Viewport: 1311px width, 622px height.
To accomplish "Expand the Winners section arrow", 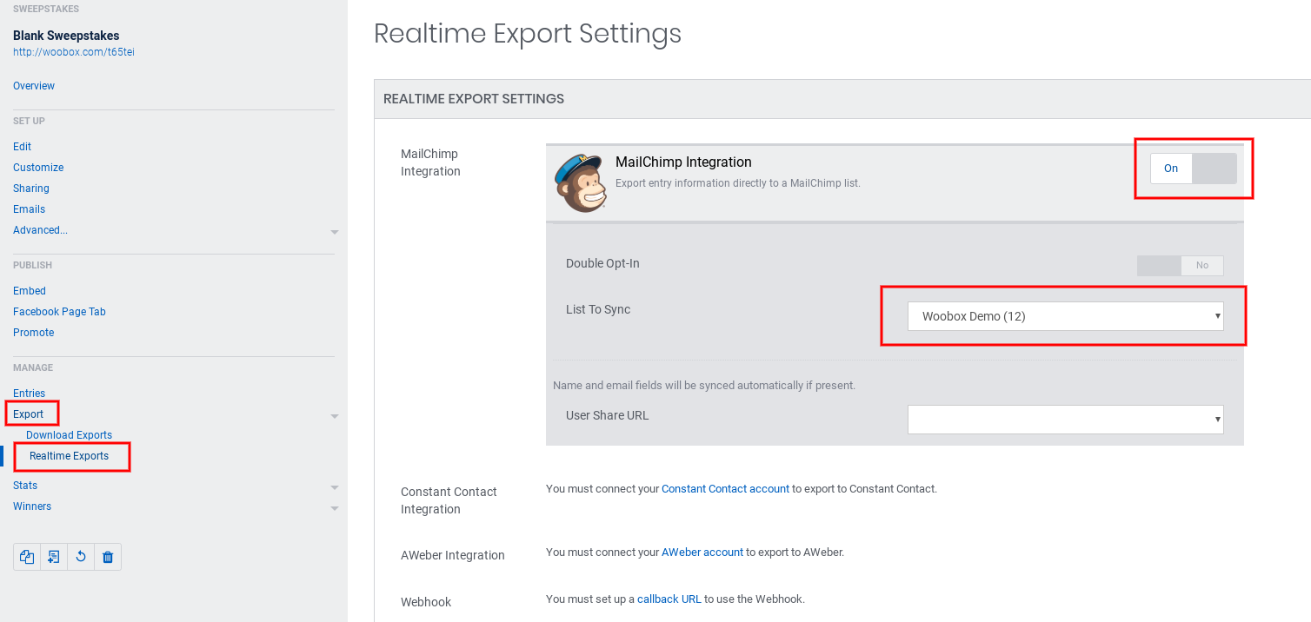I will pyautogui.click(x=335, y=508).
